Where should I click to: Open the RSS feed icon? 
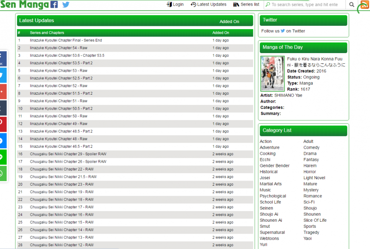tap(364, 5)
